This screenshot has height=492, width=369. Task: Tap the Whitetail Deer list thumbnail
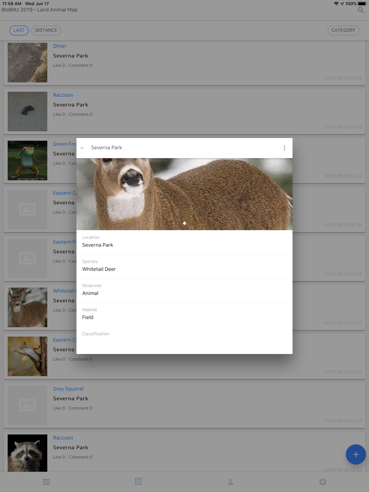(27, 307)
